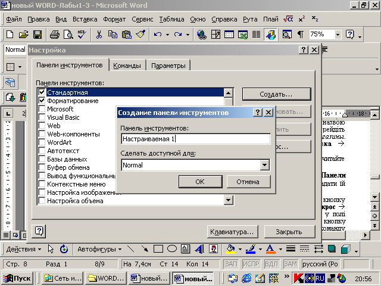Open the Автофигуры dropdown

[x=99, y=249]
